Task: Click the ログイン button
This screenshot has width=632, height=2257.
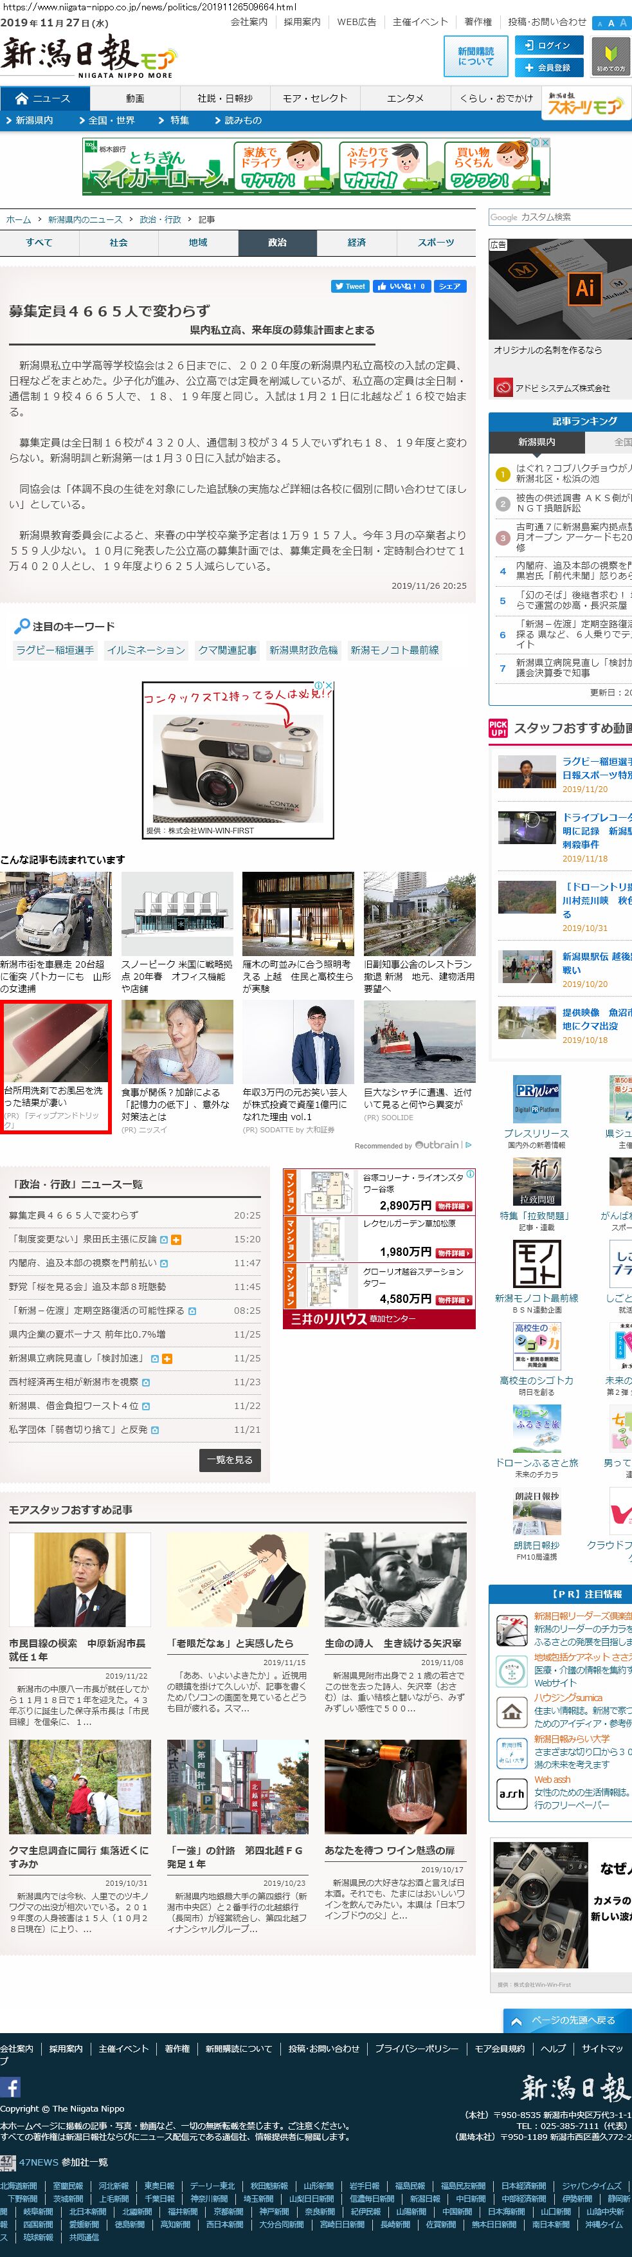Action: click(x=547, y=46)
